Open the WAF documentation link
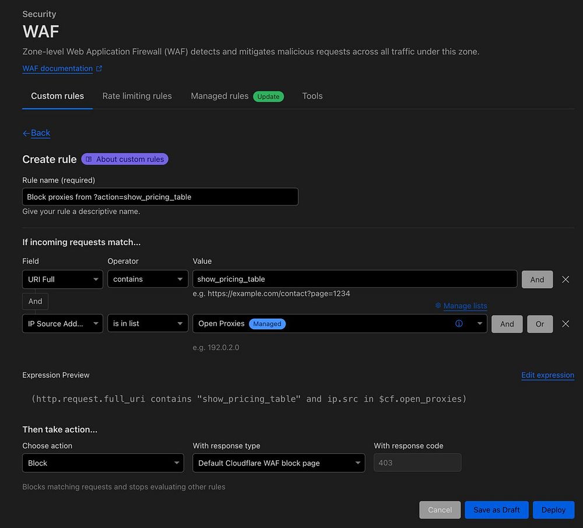The image size is (583, 528). click(x=57, y=68)
